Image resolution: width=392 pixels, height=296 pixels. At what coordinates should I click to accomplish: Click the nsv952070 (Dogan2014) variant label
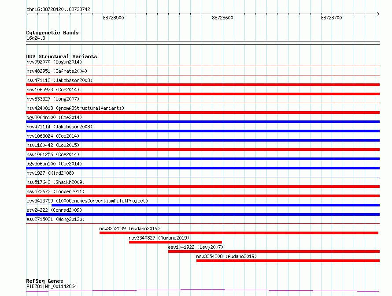click(x=54, y=62)
